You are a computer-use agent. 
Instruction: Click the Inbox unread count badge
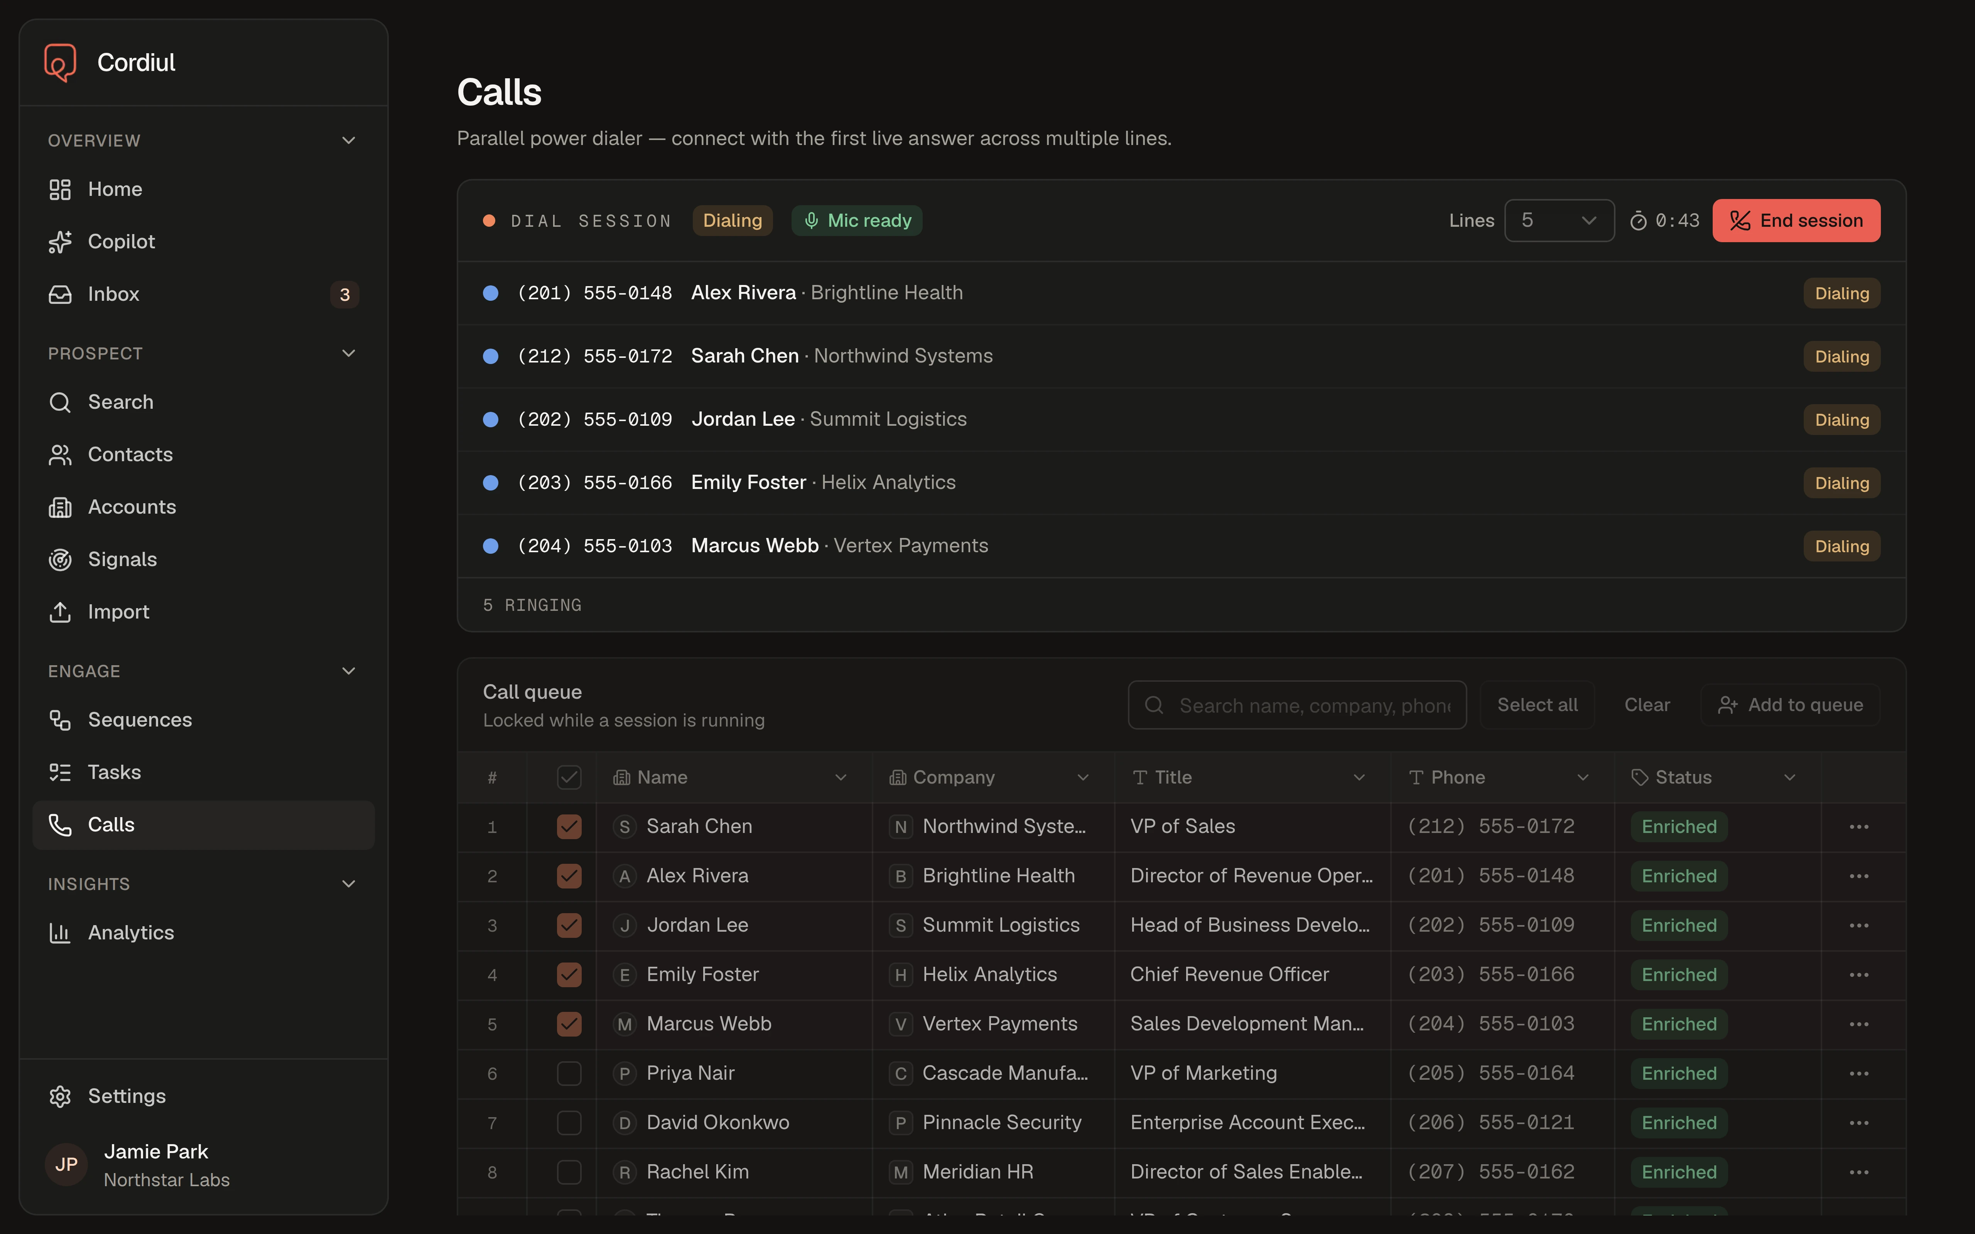coord(344,295)
